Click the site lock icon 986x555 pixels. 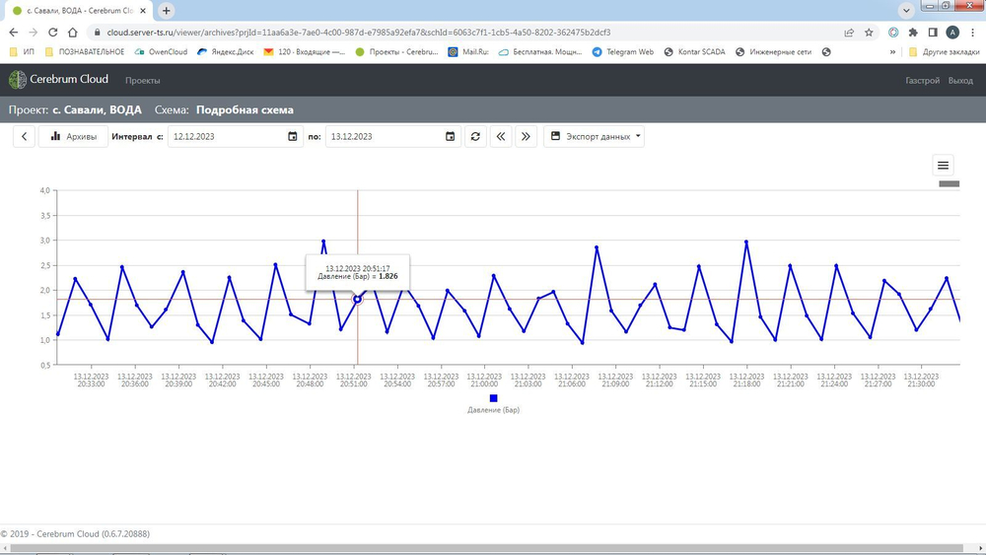[x=97, y=33]
